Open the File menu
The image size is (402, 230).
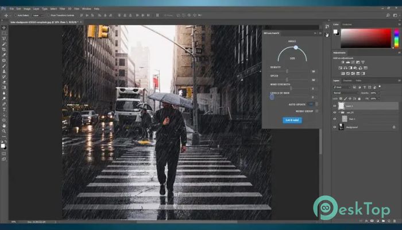tap(11, 9)
